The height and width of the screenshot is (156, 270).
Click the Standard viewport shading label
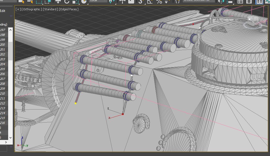tap(51, 9)
